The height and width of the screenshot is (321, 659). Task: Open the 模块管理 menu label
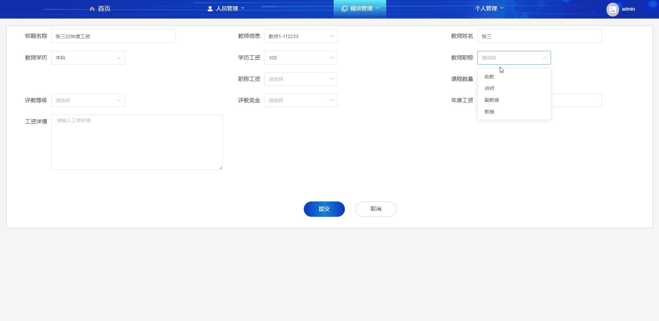click(361, 9)
